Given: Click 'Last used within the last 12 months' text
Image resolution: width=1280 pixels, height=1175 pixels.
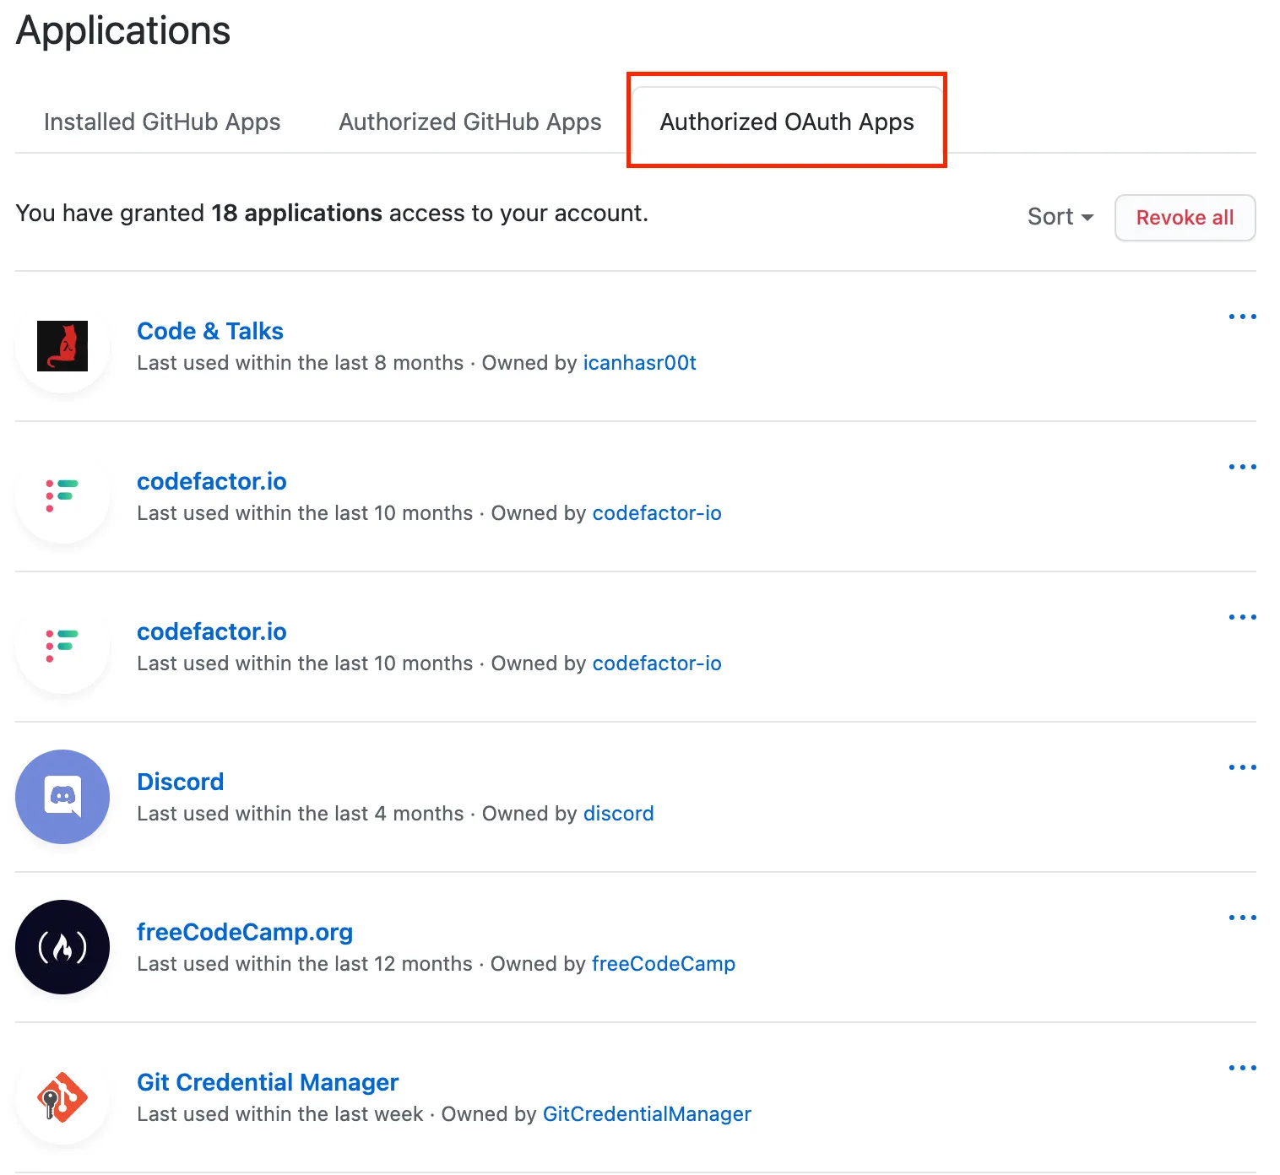Looking at the screenshot, I should point(305,964).
